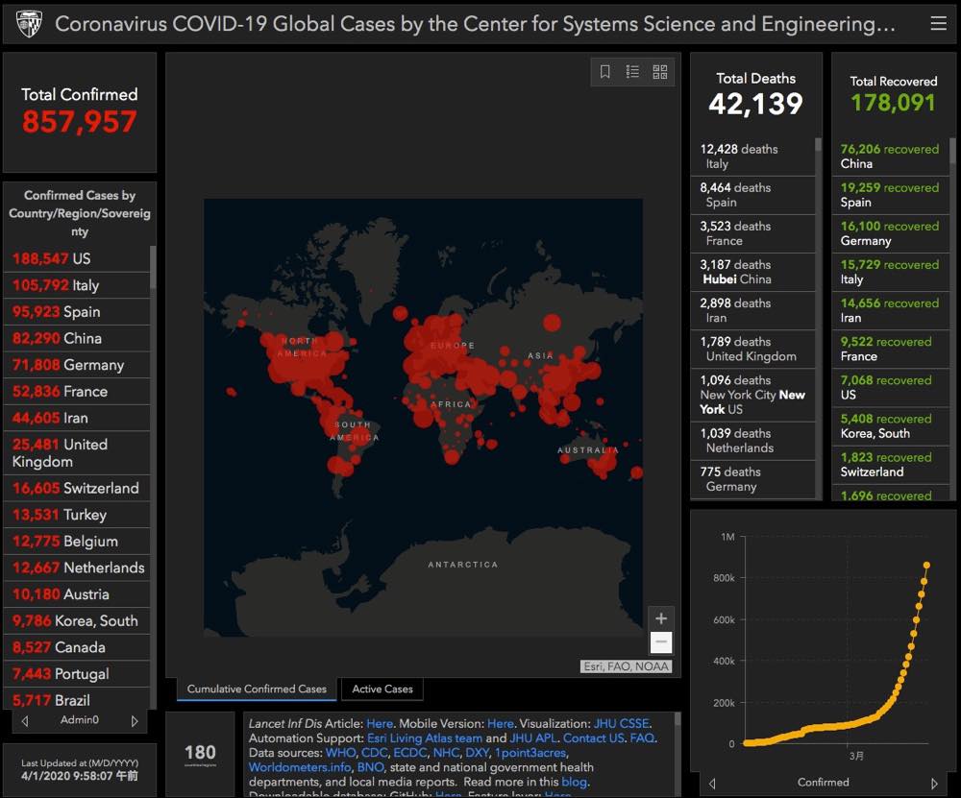Select the '25,481 United Kingdom' confirmed row
This screenshot has width=961, height=798.
point(77,452)
